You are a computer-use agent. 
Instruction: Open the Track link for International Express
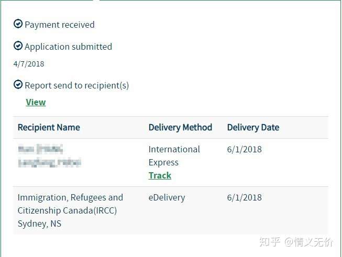pyautogui.click(x=160, y=175)
